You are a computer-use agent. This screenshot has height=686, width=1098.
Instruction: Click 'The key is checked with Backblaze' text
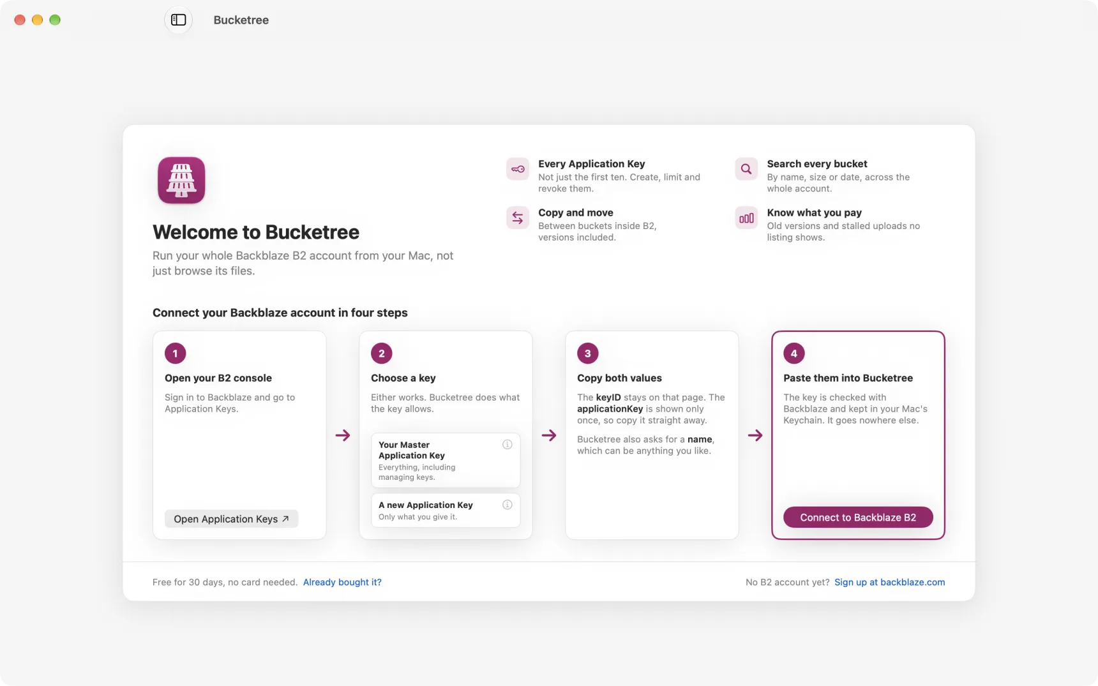(x=855, y=408)
